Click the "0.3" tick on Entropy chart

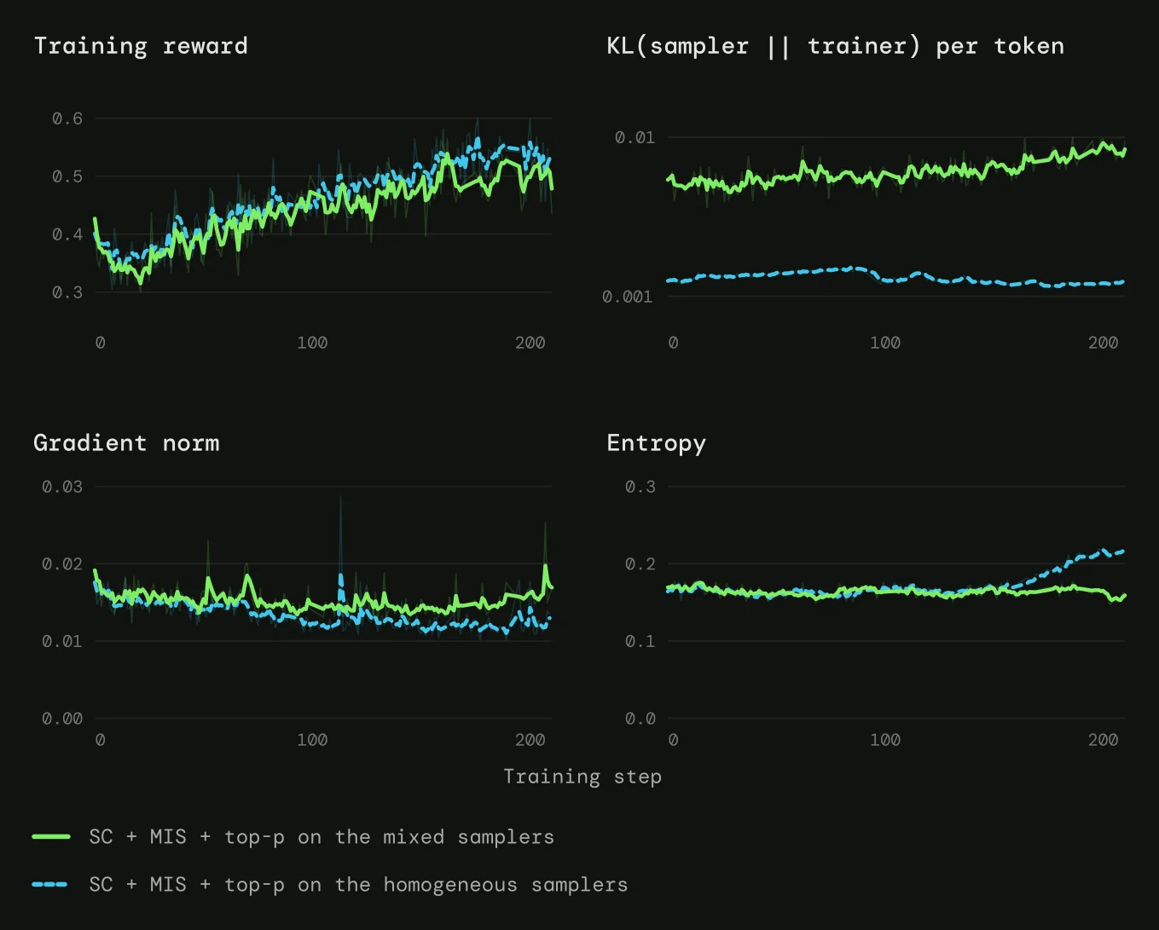click(640, 487)
